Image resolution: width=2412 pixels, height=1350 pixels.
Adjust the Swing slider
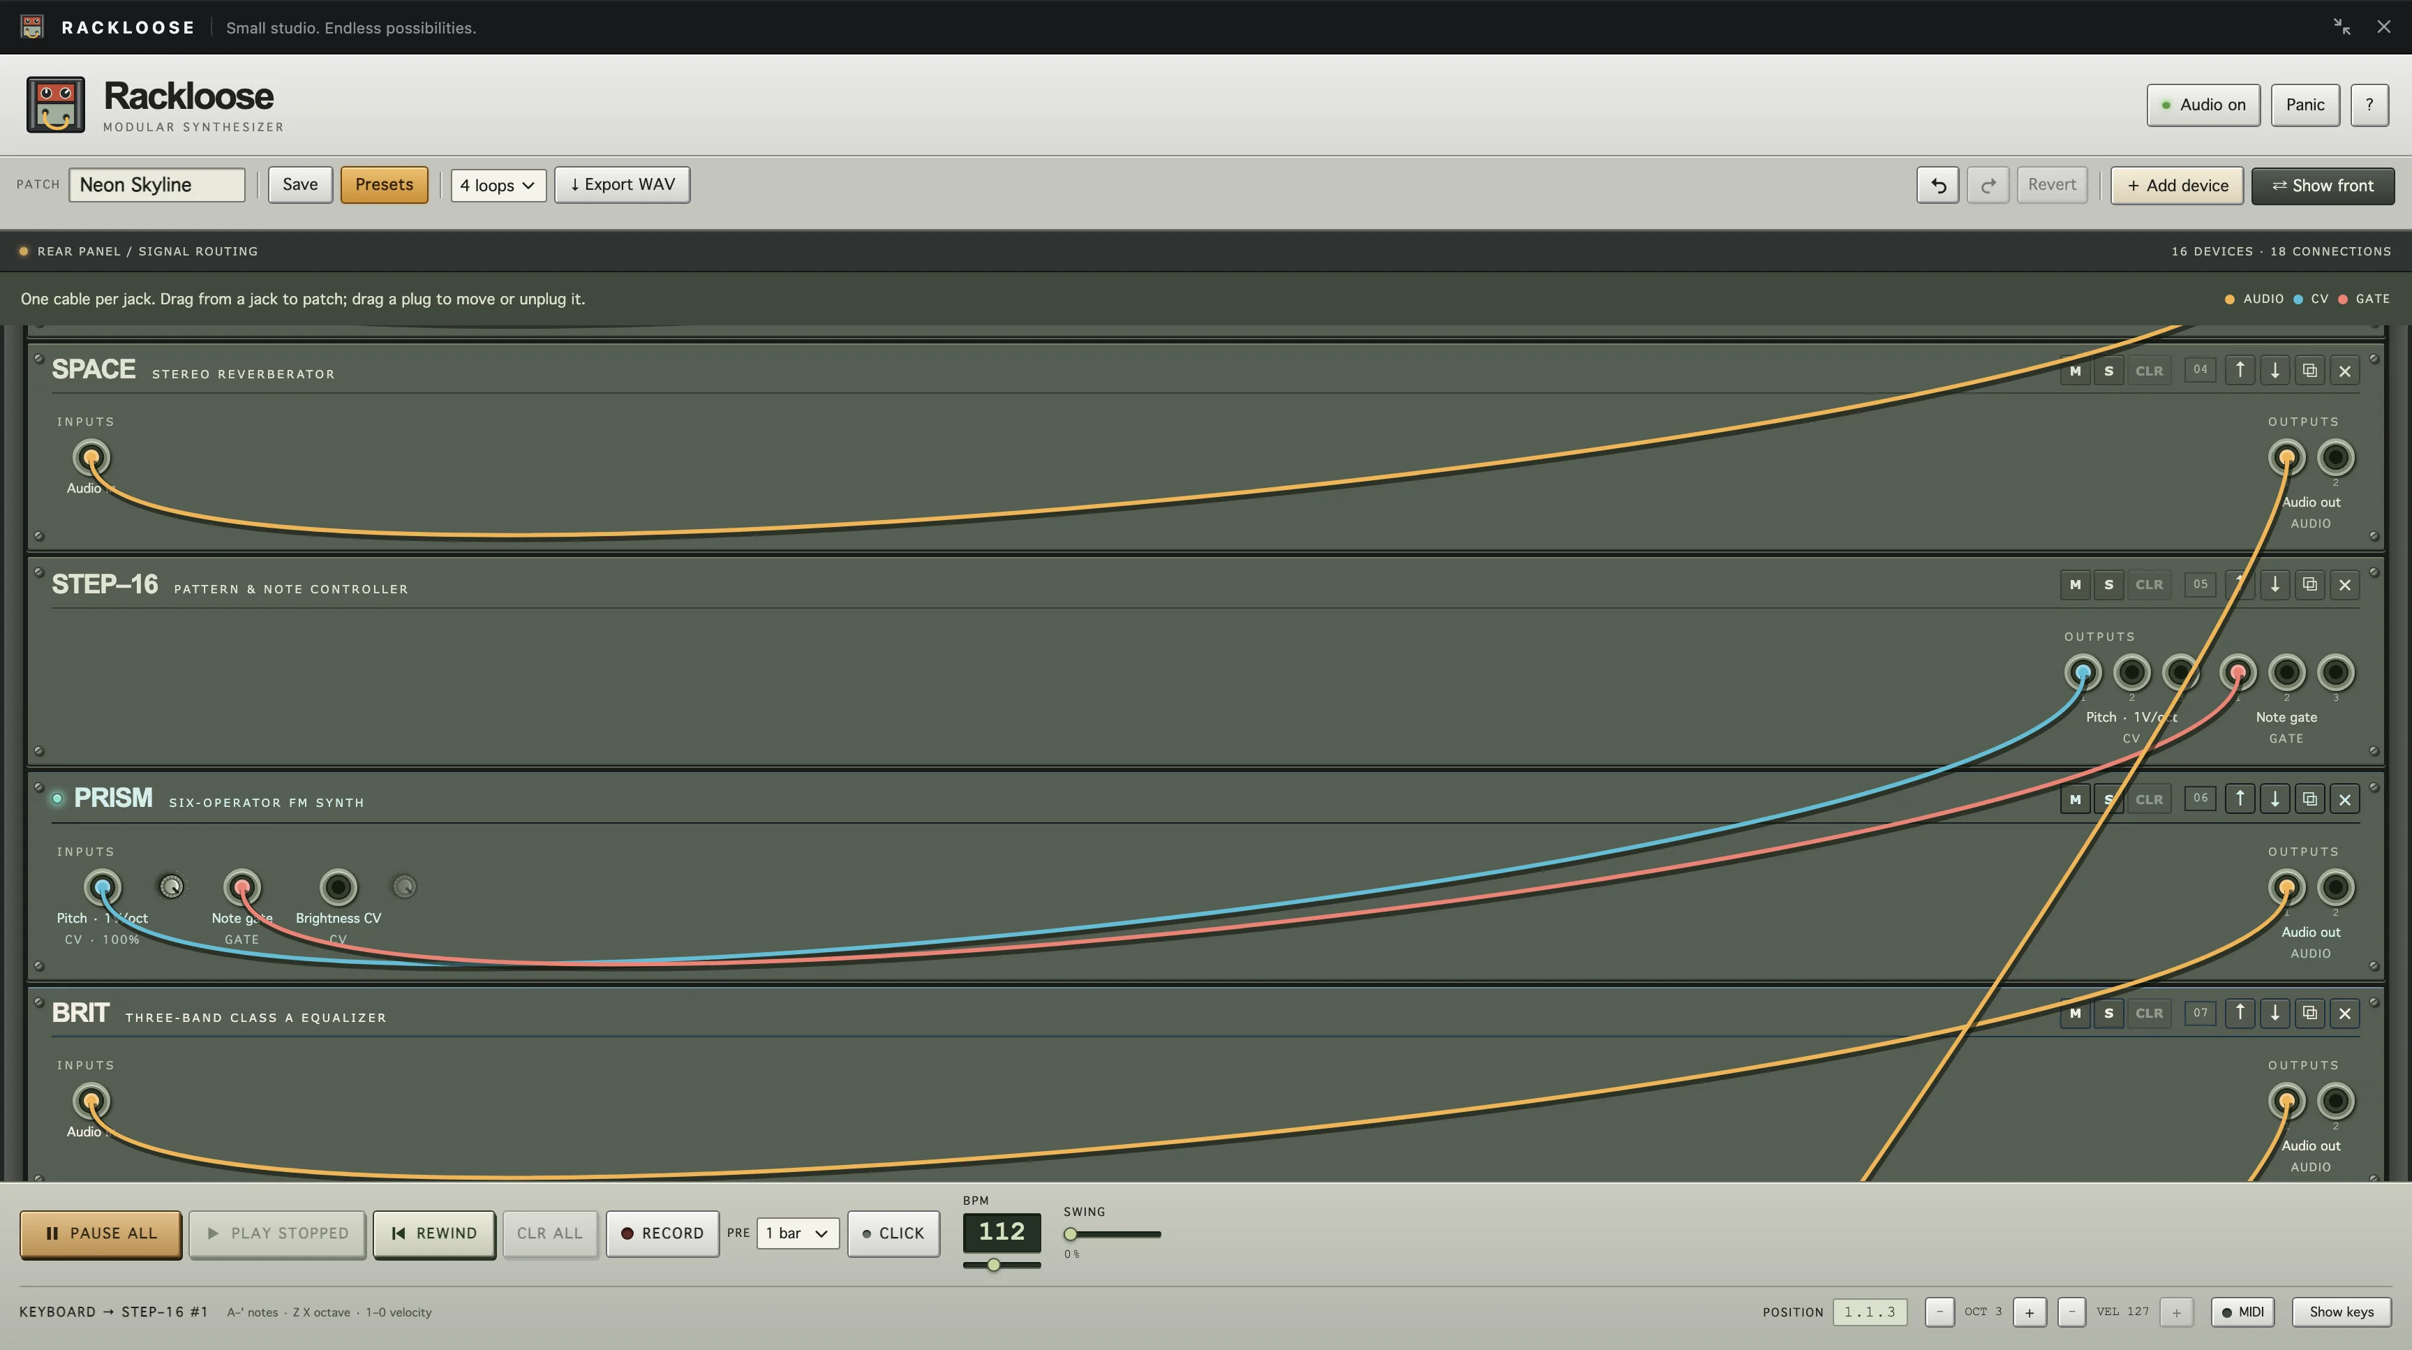[1112, 1235]
